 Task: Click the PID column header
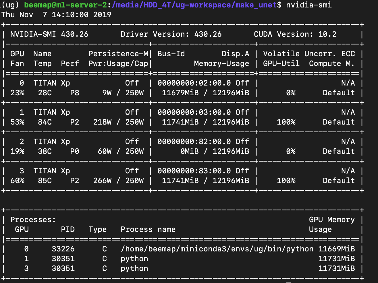pos(68,229)
